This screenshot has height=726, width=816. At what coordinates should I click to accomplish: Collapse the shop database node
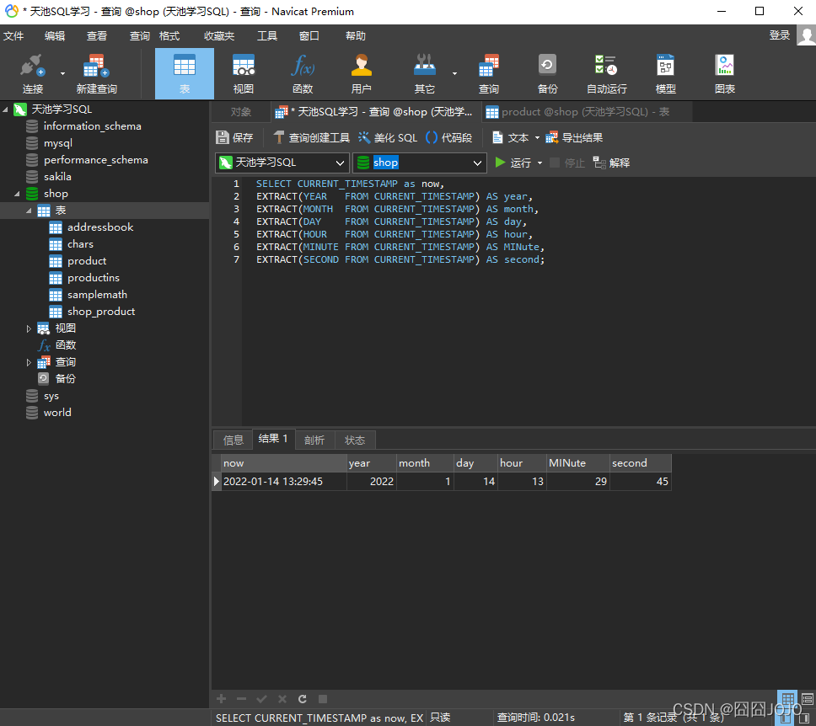click(x=17, y=194)
